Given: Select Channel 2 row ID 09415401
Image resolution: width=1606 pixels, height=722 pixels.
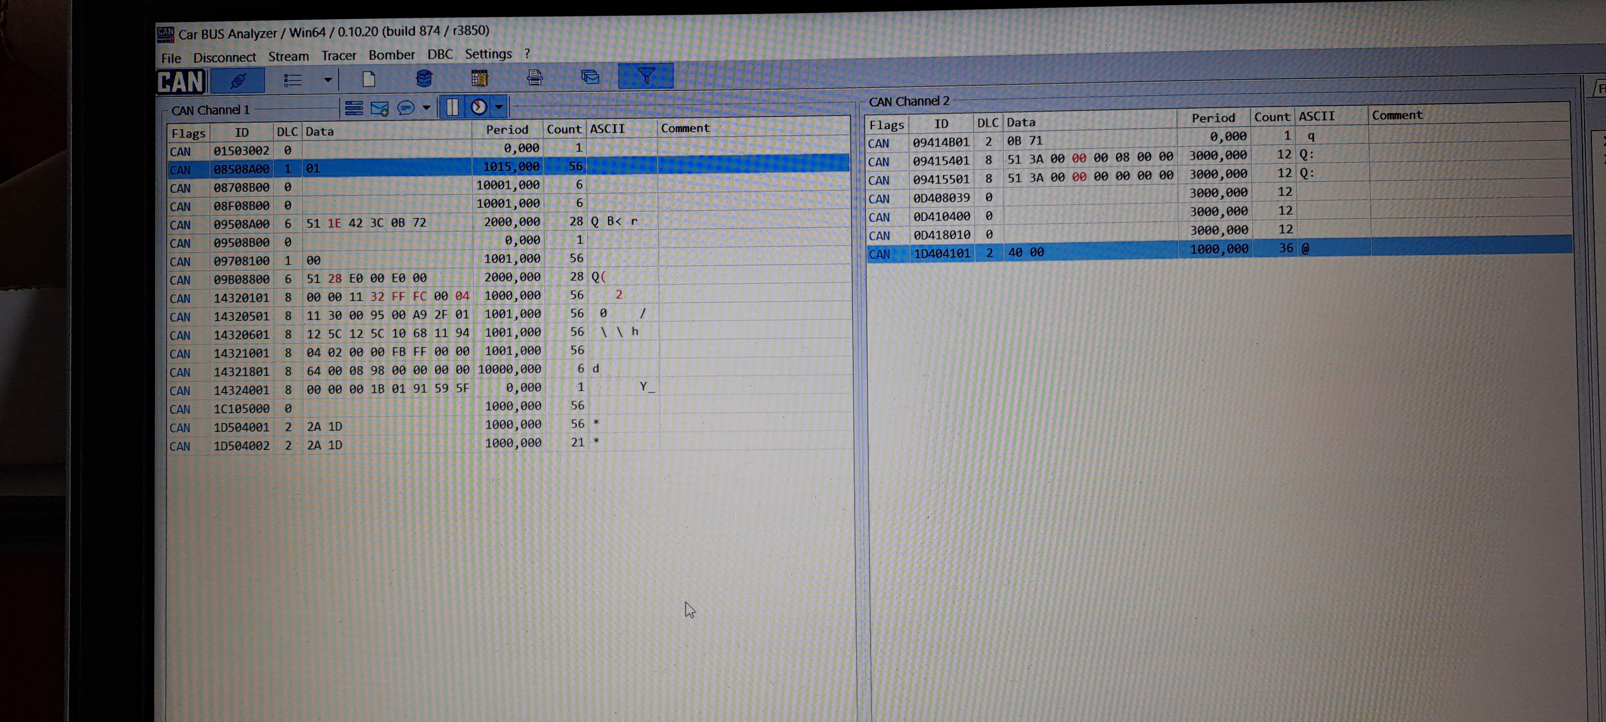Looking at the screenshot, I should 940,161.
